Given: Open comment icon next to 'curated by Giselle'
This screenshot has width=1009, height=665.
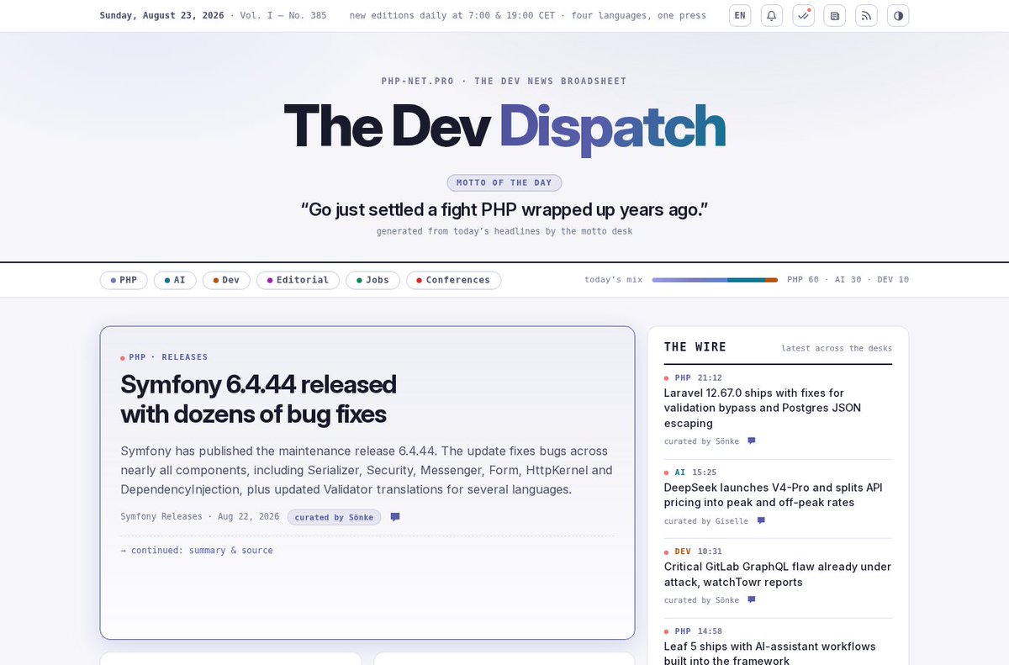Looking at the screenshot, I should coord(761,520).
